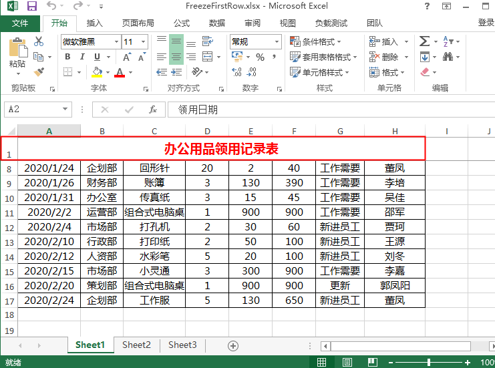
Task: Decrease decimal places
Action: click(x=252, y=72)
